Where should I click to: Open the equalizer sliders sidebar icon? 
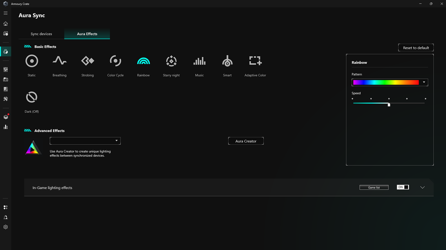click(x=5, y=69)
